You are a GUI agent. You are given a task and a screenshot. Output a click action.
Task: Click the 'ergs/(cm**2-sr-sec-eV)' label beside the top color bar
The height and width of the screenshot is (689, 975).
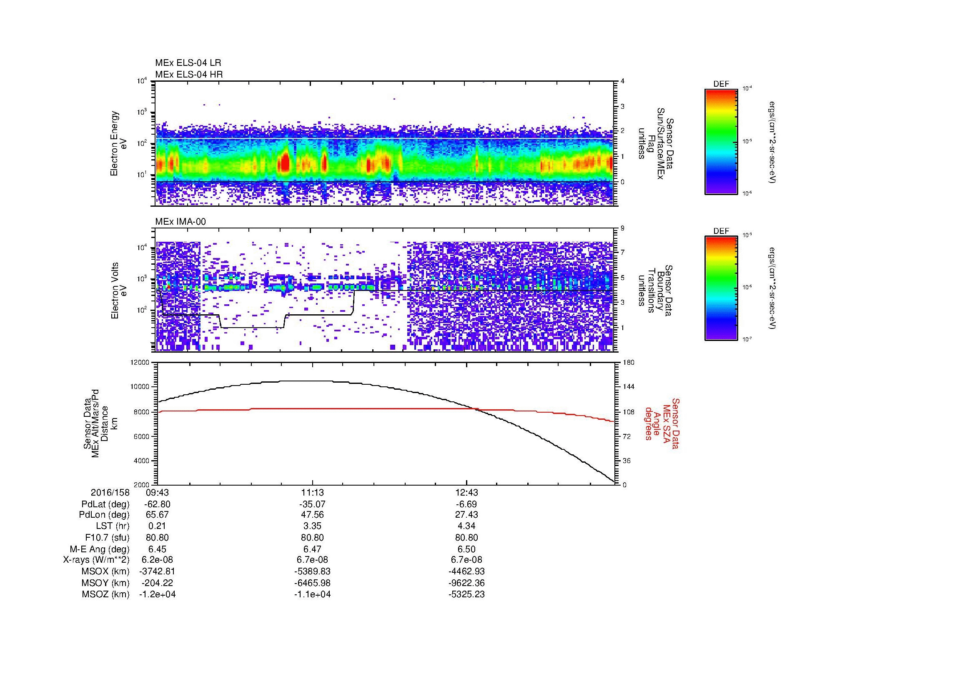tap(772, 142)
